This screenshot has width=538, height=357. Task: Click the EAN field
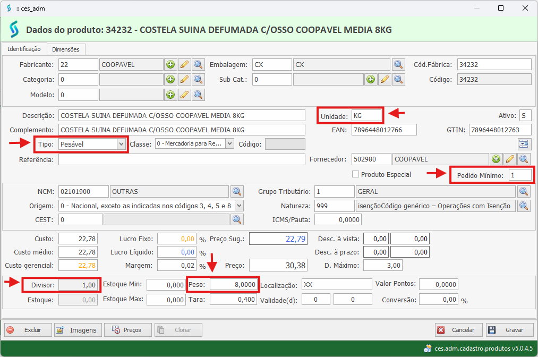point(385,130)
